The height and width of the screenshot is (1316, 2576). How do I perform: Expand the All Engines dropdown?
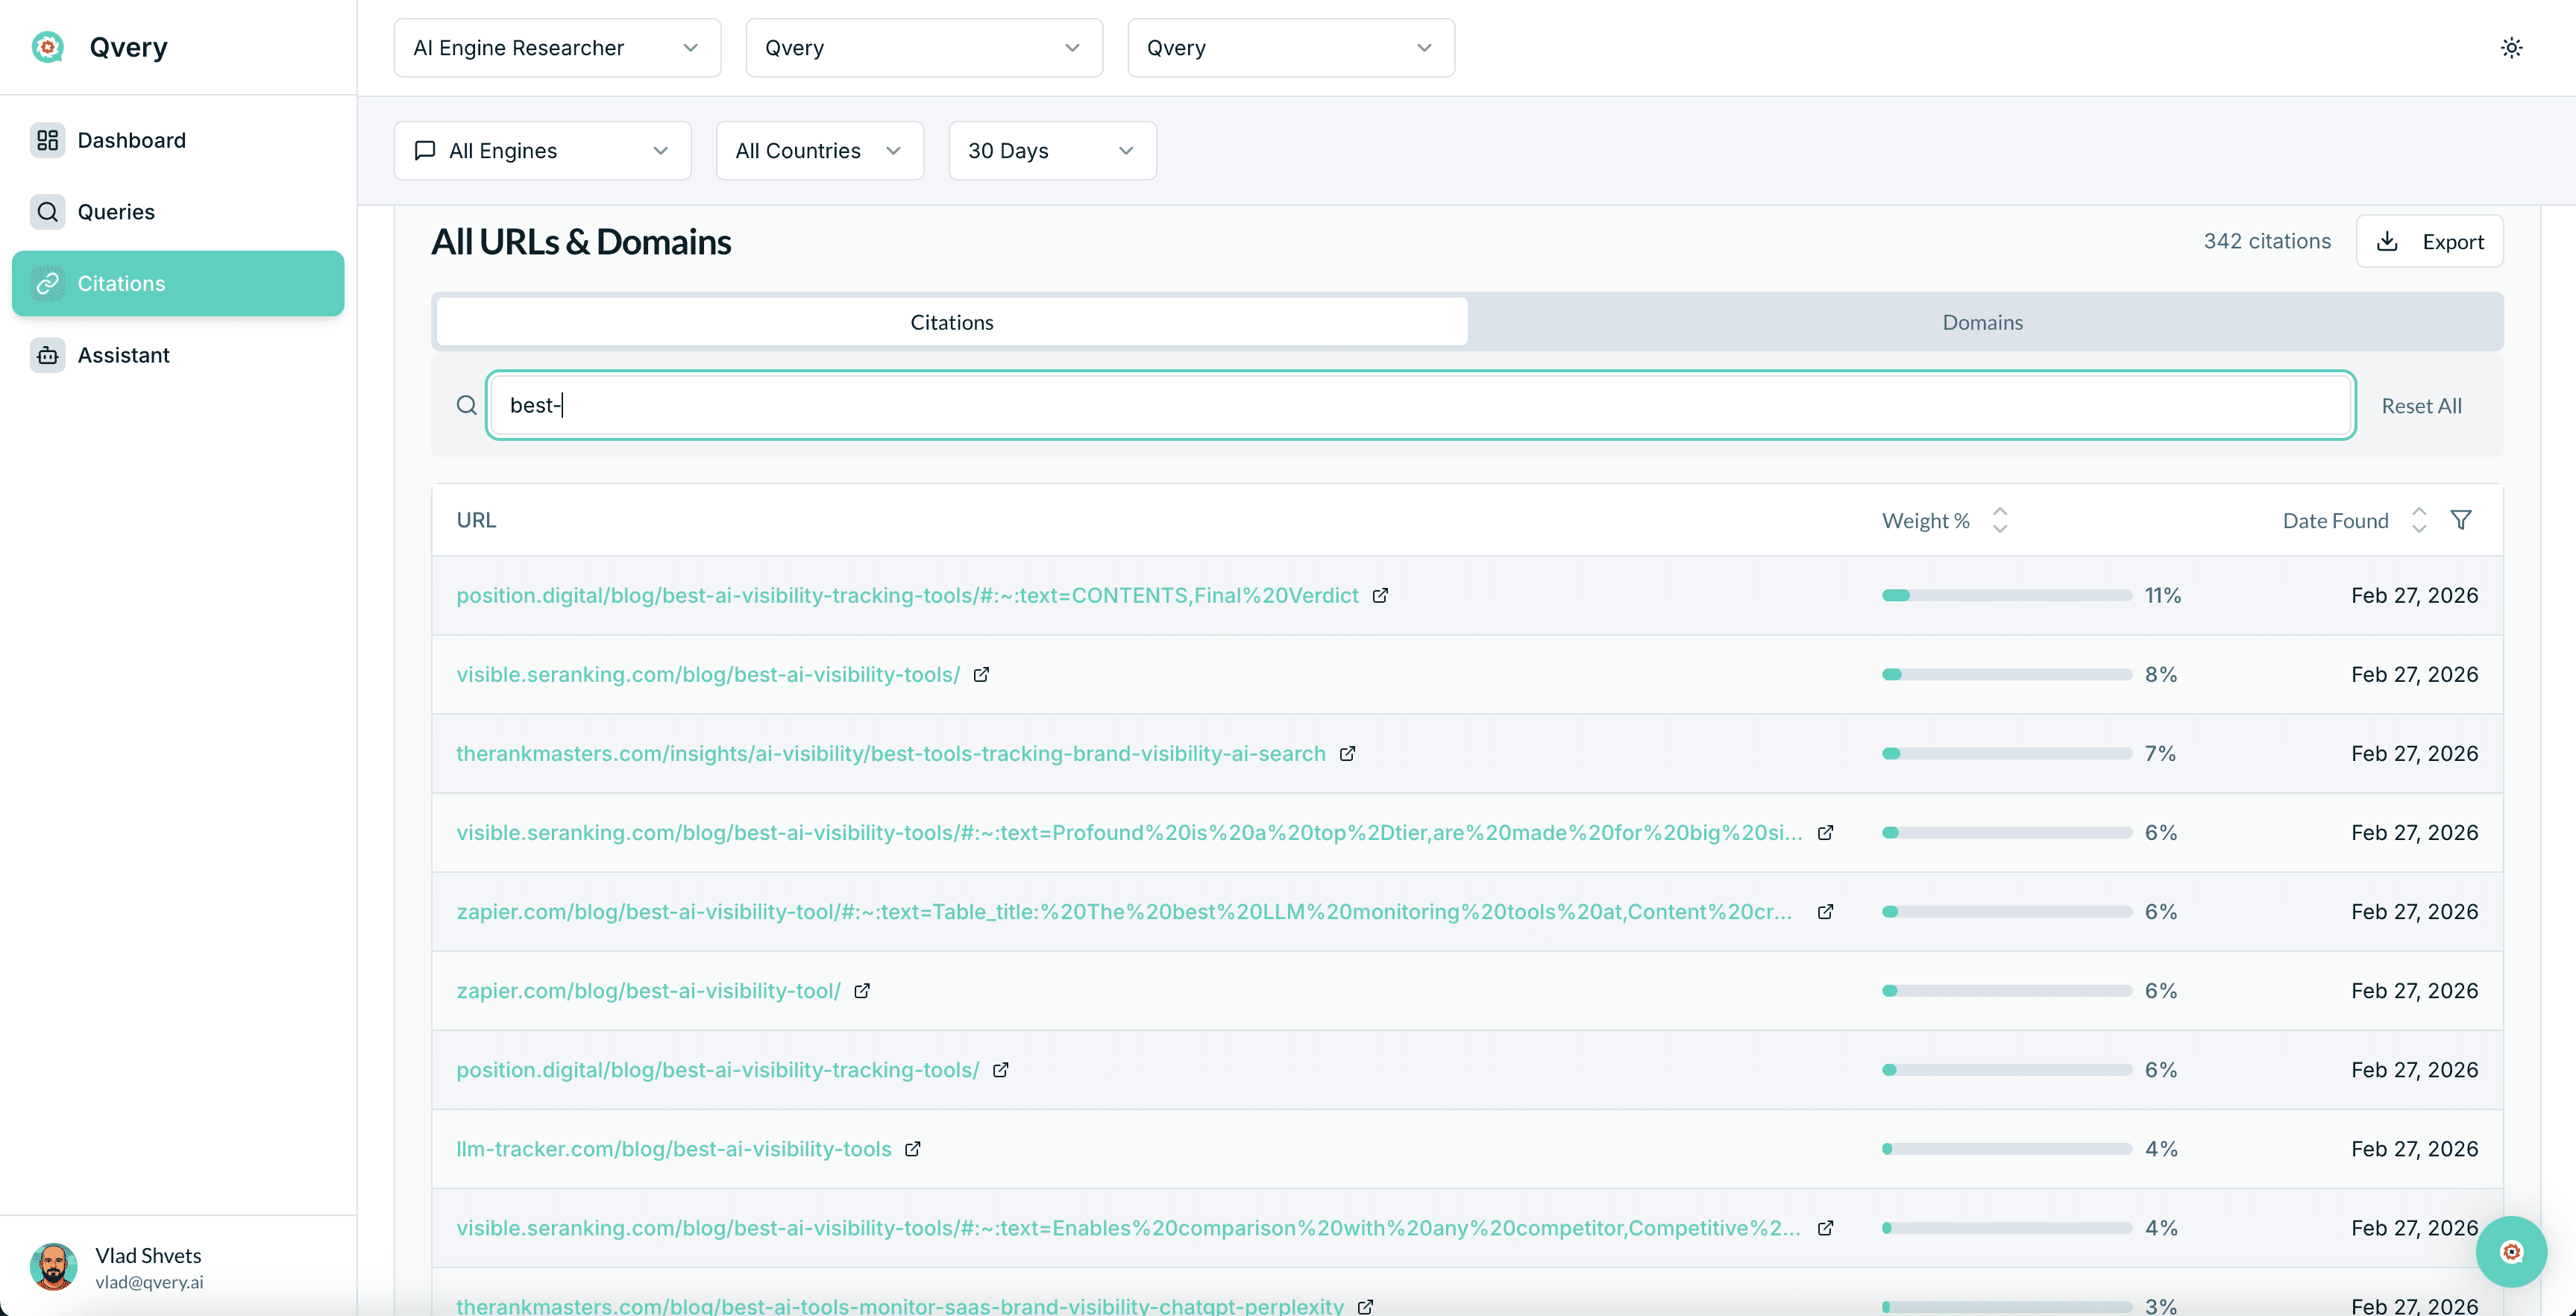click(542, 151)
